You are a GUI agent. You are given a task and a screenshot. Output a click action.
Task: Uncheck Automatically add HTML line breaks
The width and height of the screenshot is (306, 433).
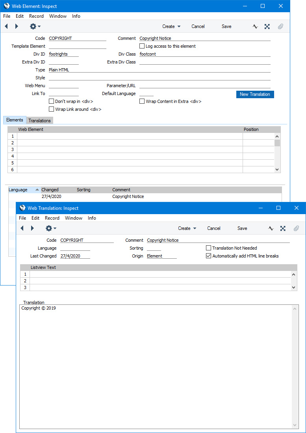tap(208, 256)
